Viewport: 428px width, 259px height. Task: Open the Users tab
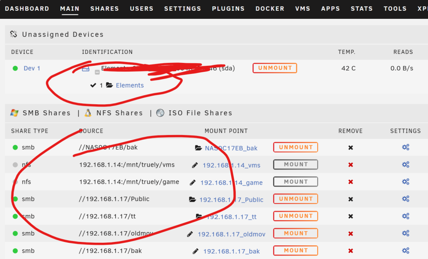[141, 9]
